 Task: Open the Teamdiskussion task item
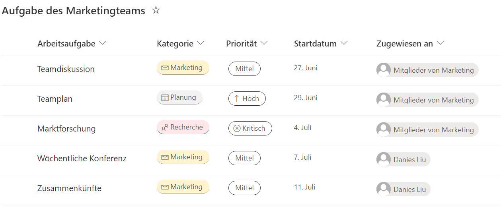[x=66, y=69]
